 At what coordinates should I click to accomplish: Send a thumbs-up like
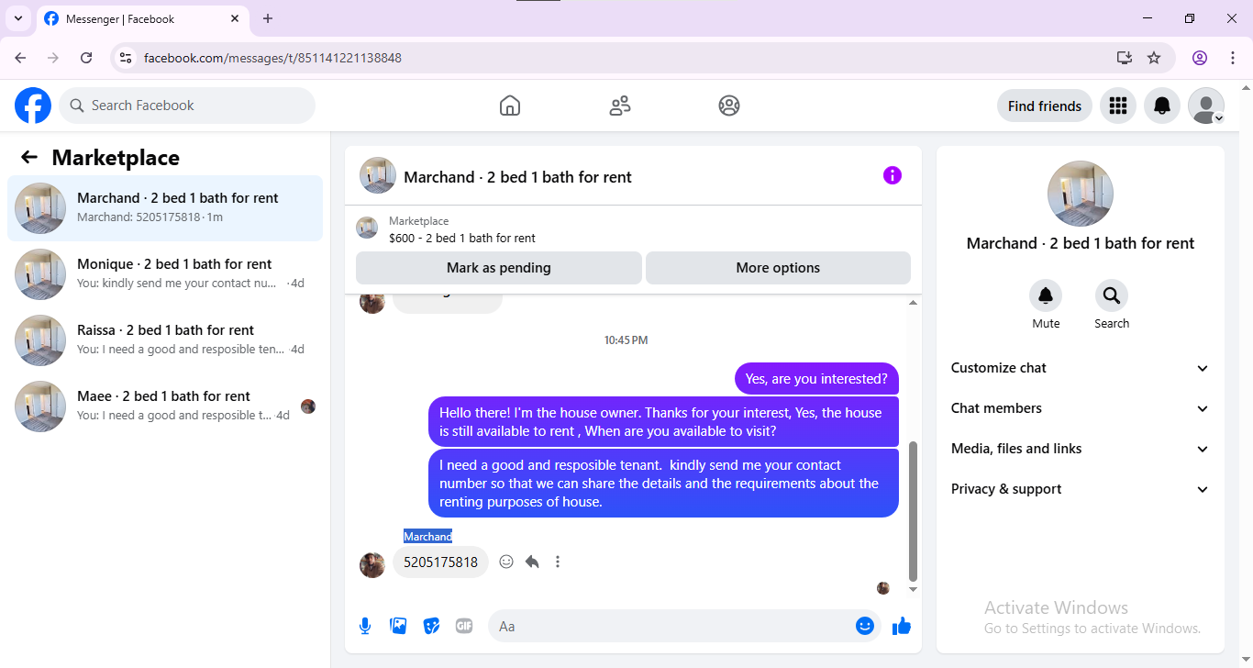pyautogui.click(x=902, y=626)
